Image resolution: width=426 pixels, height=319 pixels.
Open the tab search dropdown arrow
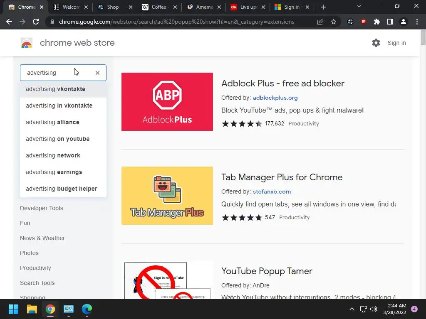tap(359, 6)
